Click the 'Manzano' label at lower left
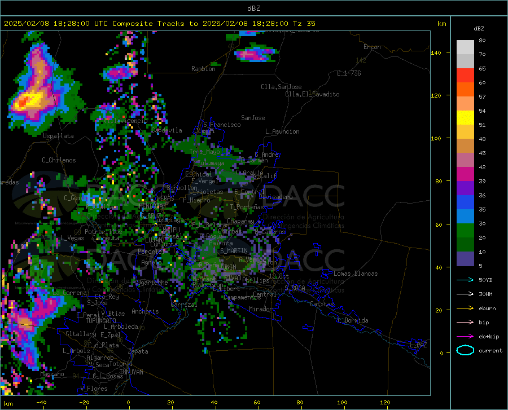This screenshot has height=410, width=508. [x=52, y=374]
